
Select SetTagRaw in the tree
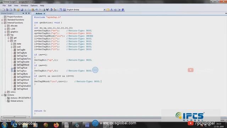22,71
